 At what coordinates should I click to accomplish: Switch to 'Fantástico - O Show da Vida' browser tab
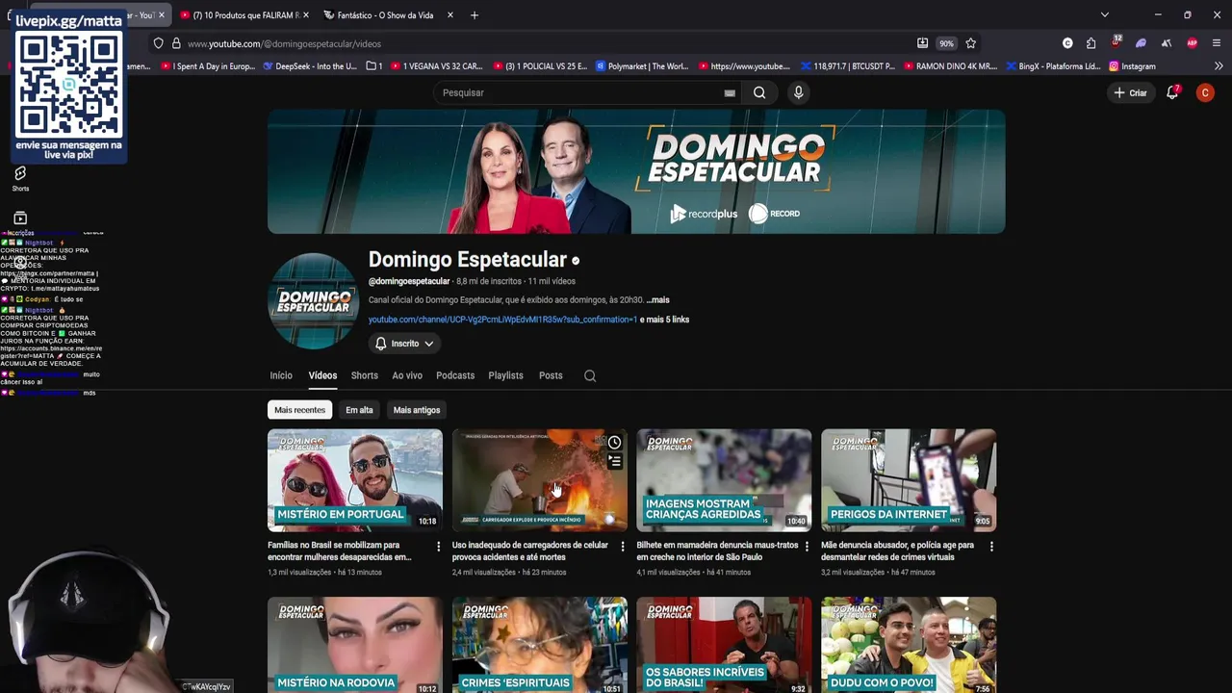[x=387, y=15]
